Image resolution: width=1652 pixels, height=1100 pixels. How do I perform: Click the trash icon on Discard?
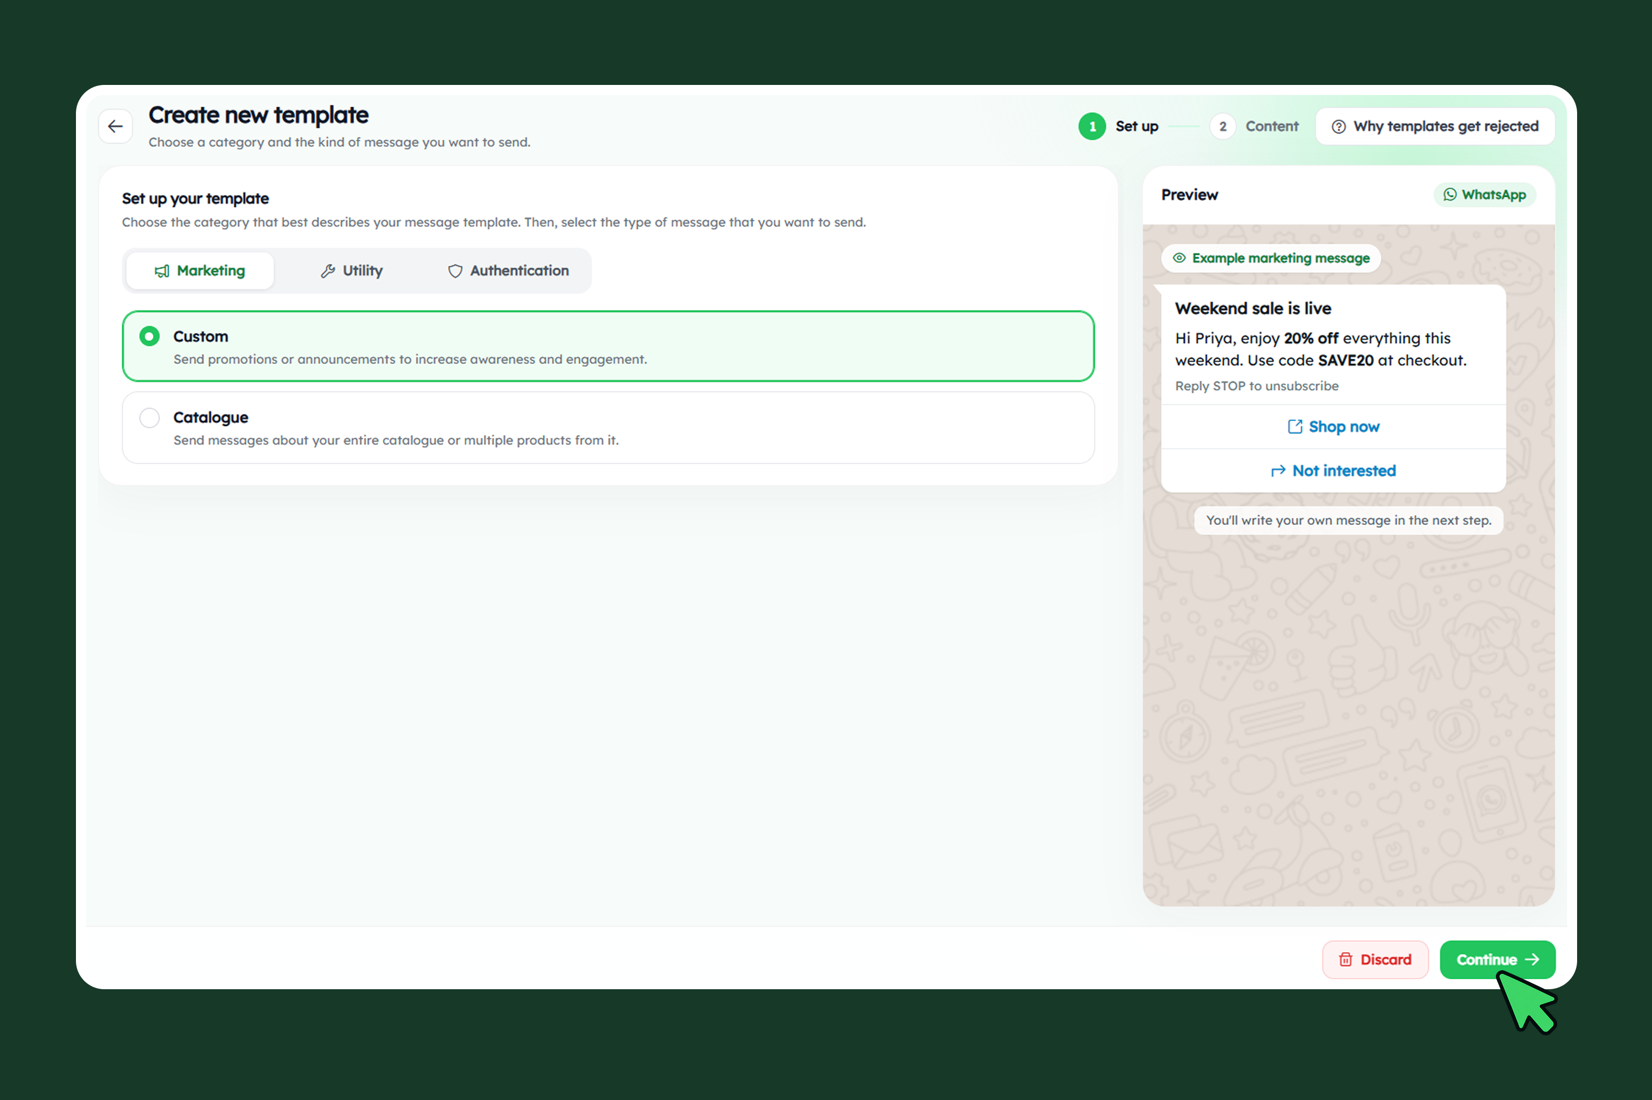1345,959
